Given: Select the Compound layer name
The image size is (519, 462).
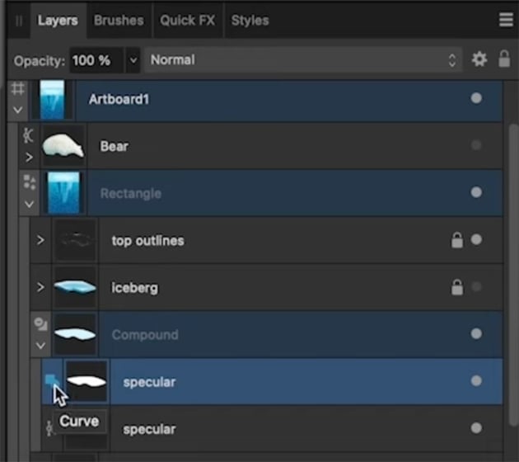Looking at the screenshot, I should pos(145,335).
